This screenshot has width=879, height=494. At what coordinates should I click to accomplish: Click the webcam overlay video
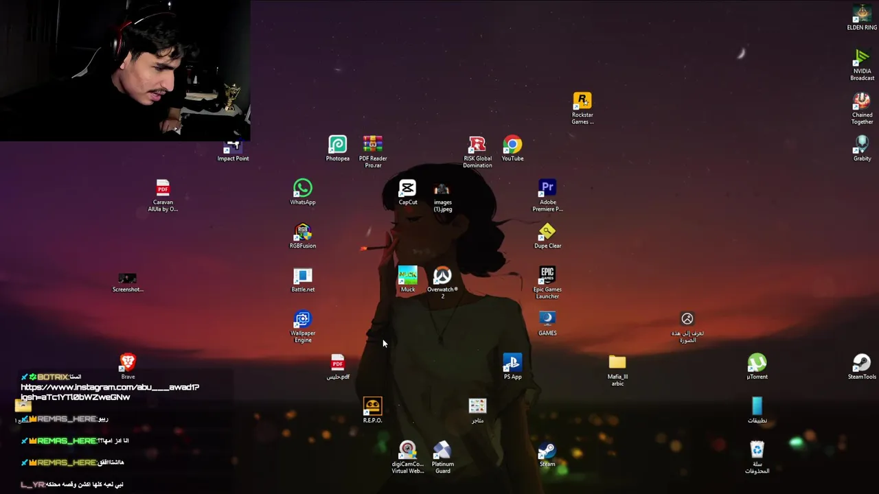coord(125,70)
